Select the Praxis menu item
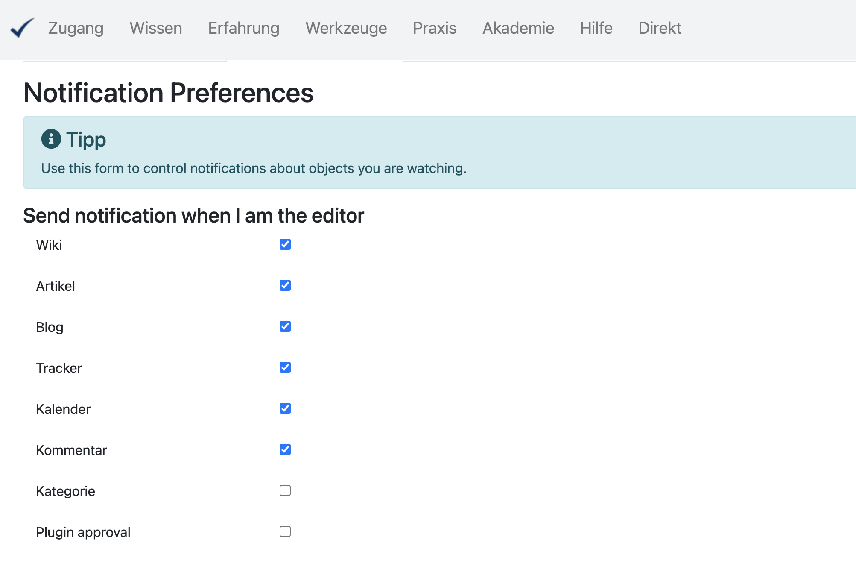Screen dimensions: 856x563 (x=435, y=28)
